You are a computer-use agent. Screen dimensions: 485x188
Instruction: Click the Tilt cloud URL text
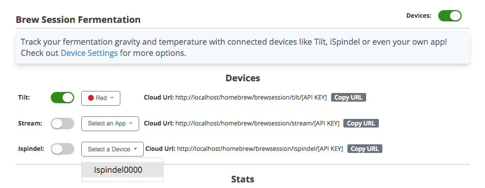[x=251, y=98]
